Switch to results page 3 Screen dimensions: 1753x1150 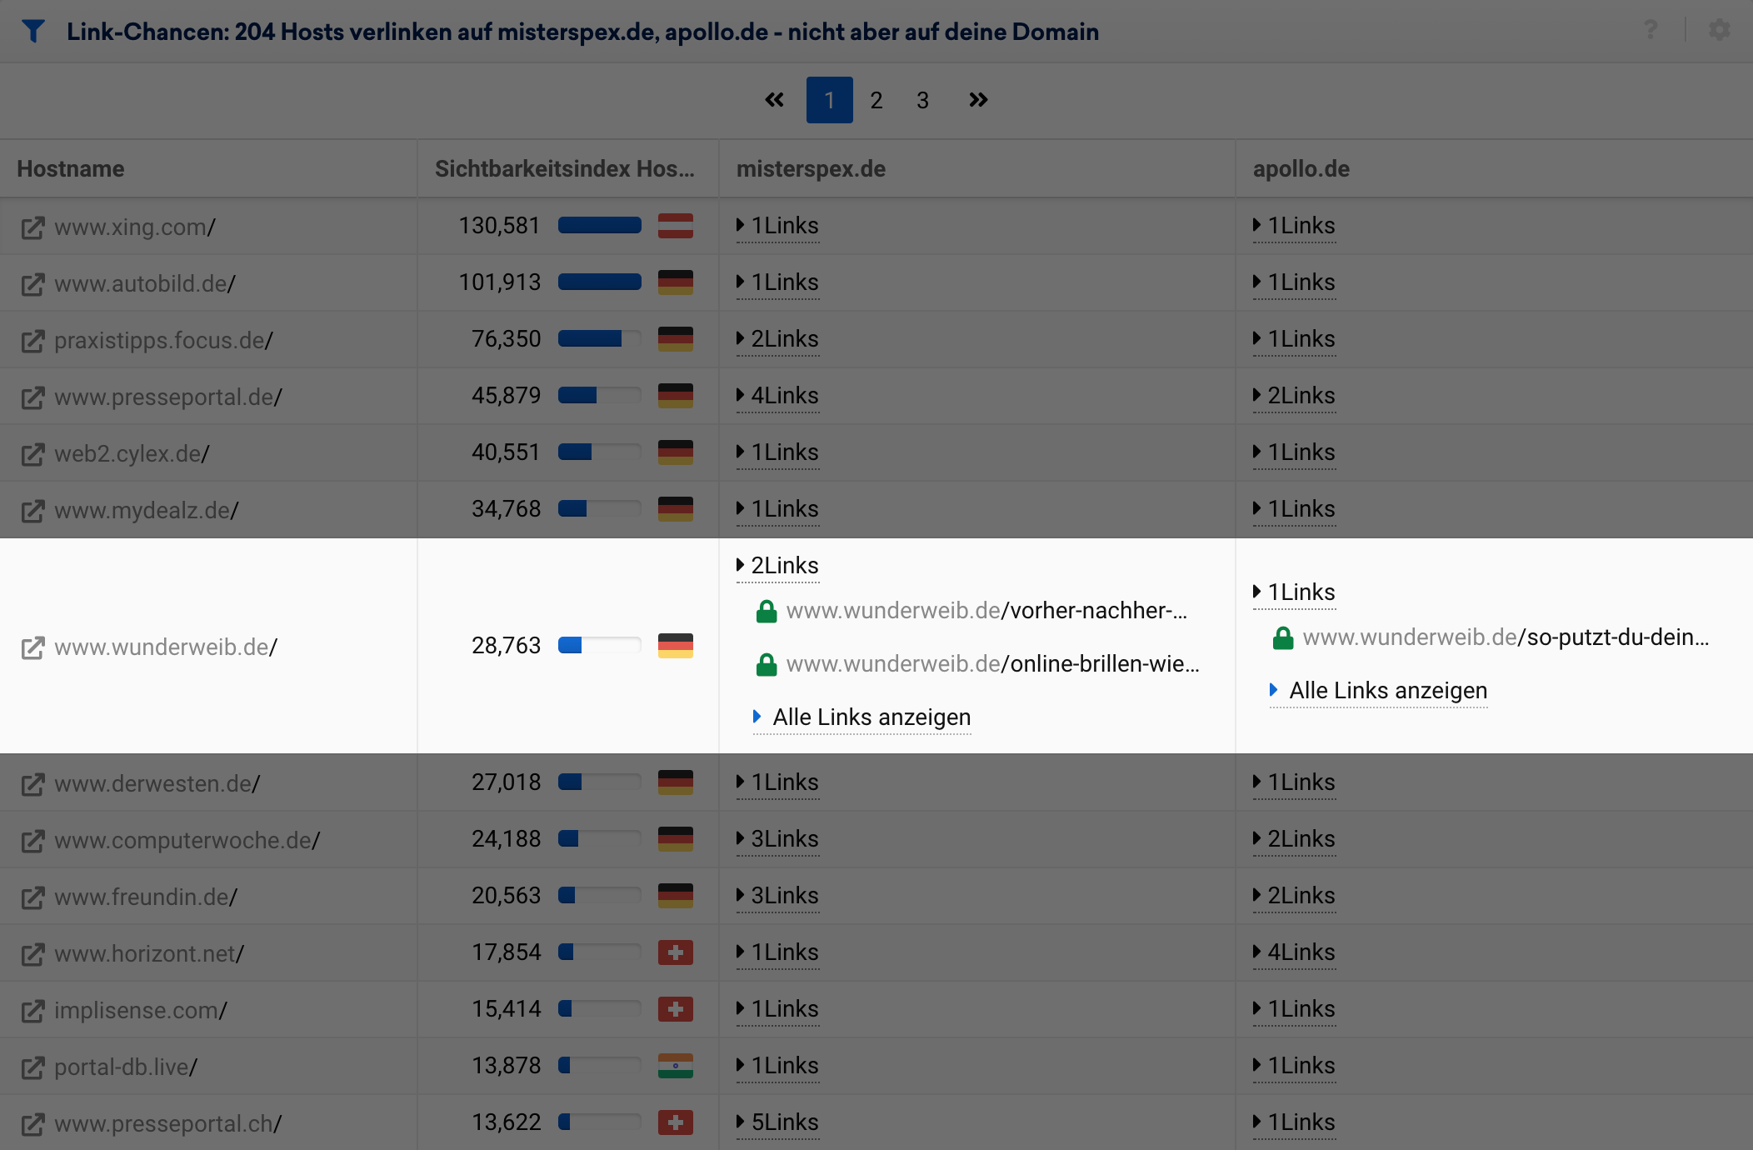coord(922,101)
